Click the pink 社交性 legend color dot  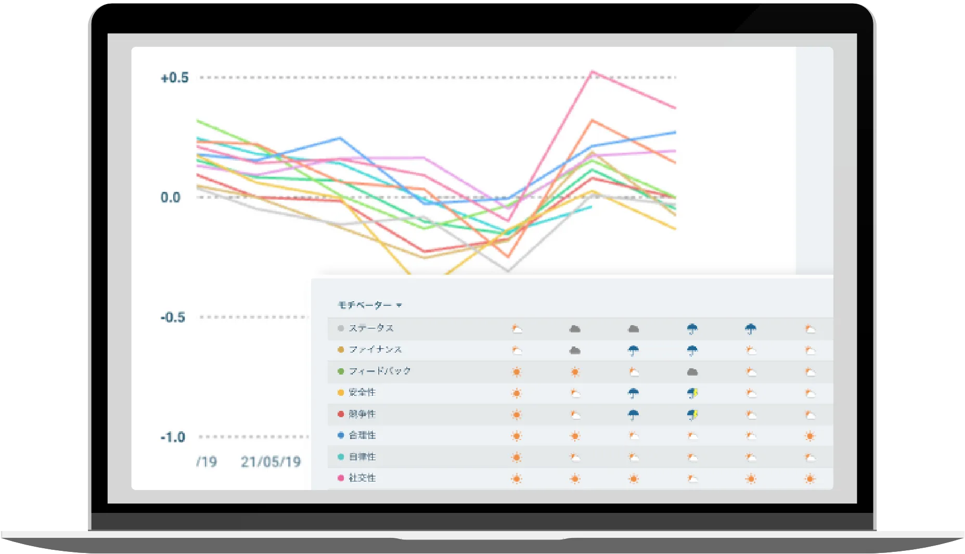pyautogui.click(x=341, y=478)
